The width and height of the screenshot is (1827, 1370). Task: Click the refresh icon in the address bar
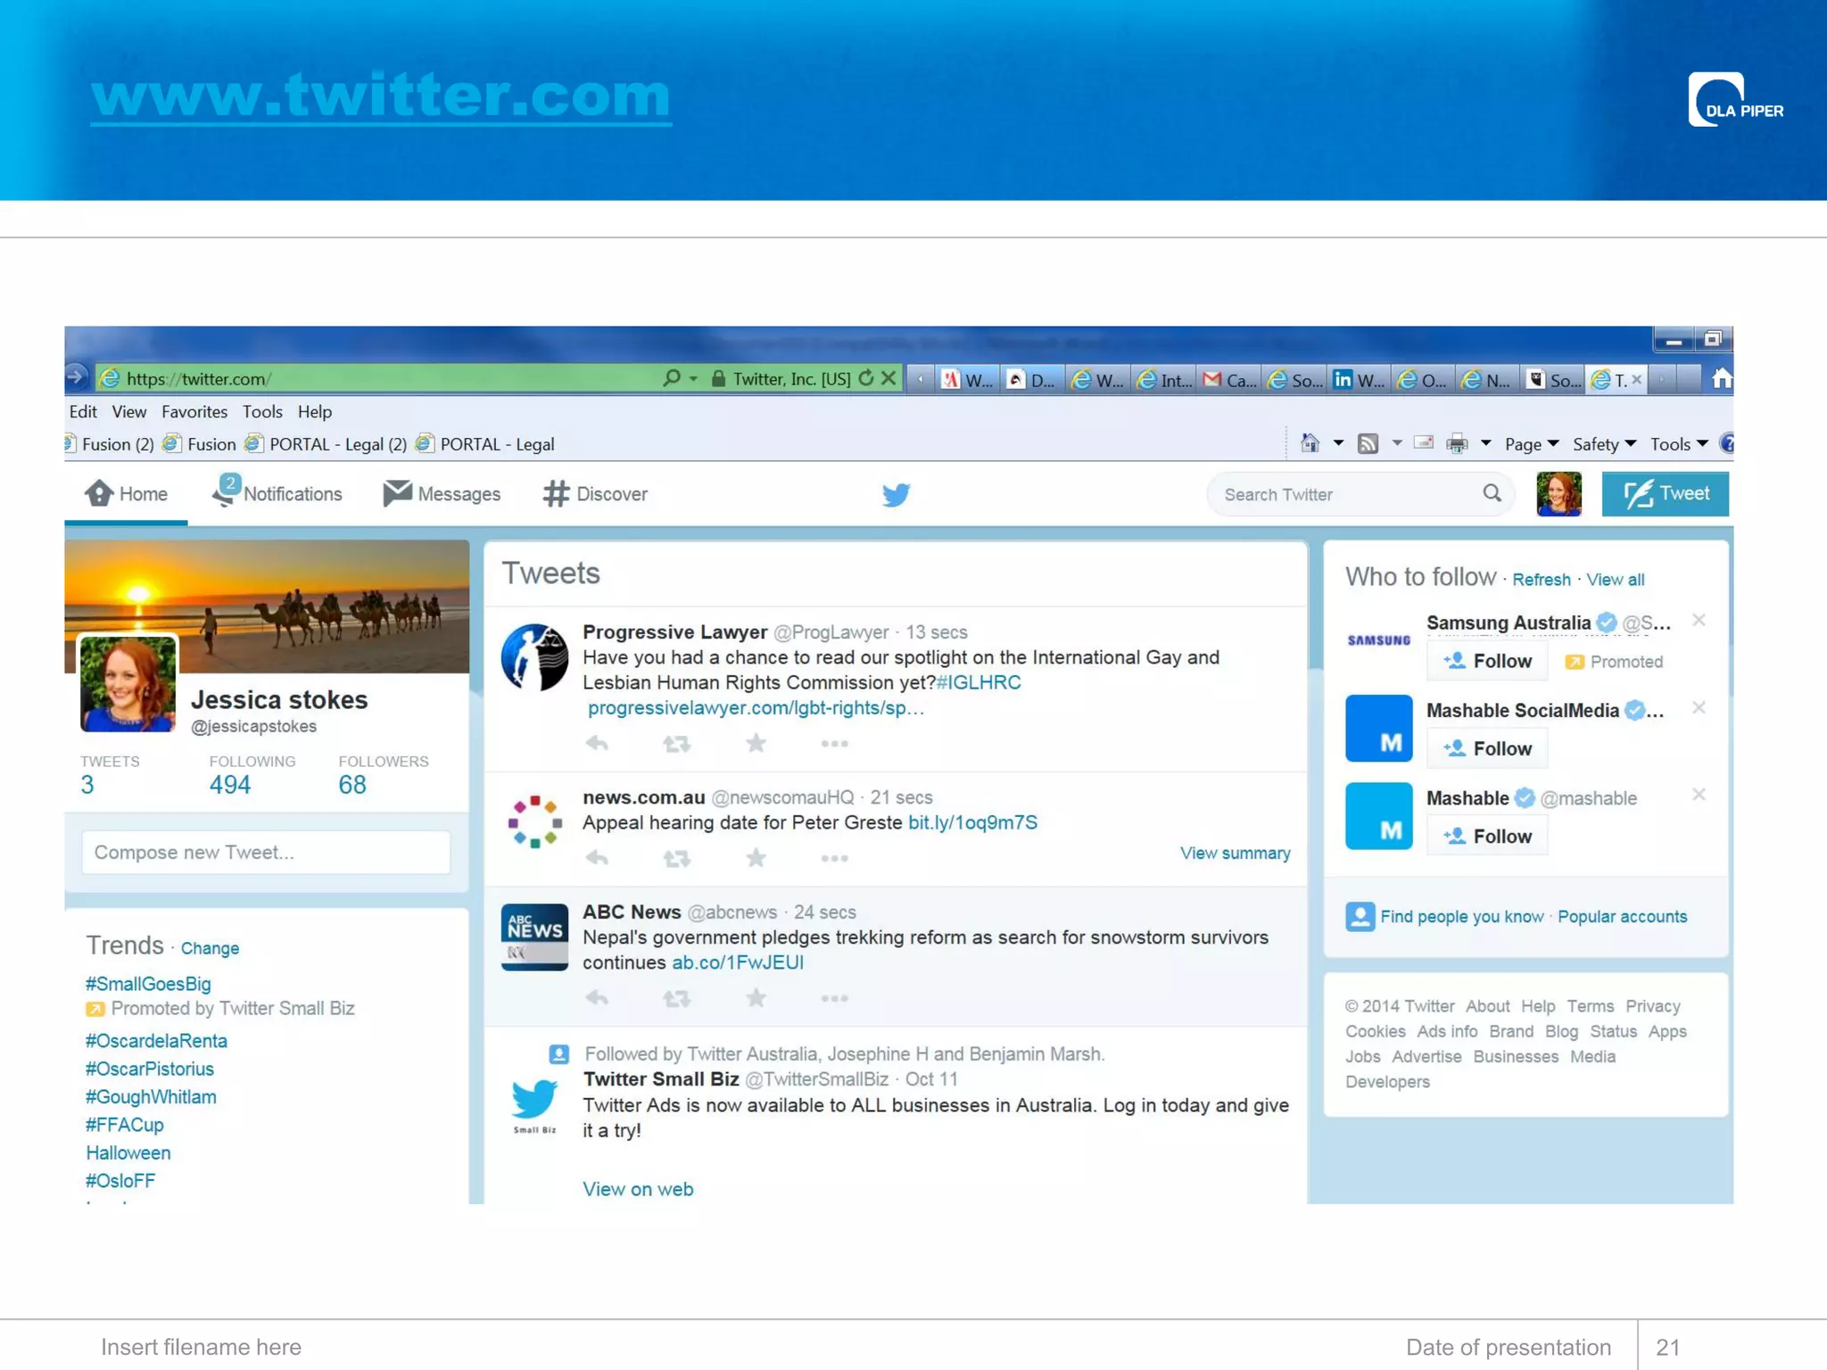pos(865,378)
